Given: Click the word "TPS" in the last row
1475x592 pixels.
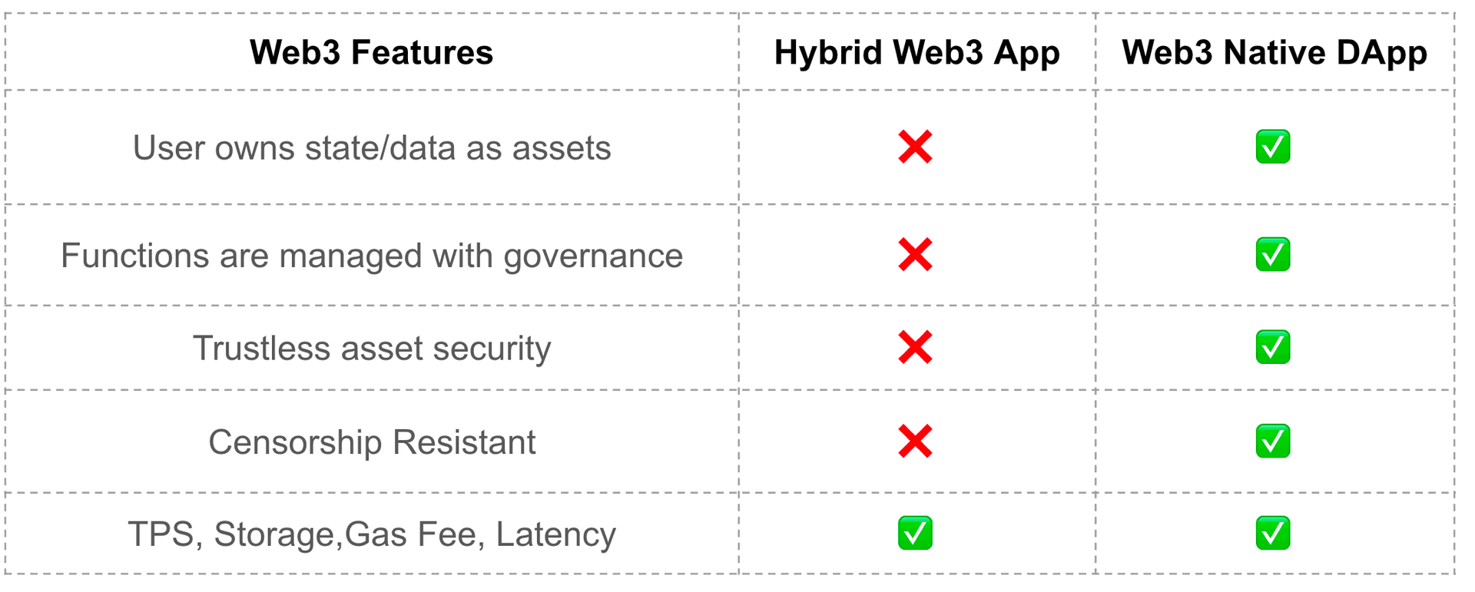Looking at the screenshot, I should click(x=160, y=534).
